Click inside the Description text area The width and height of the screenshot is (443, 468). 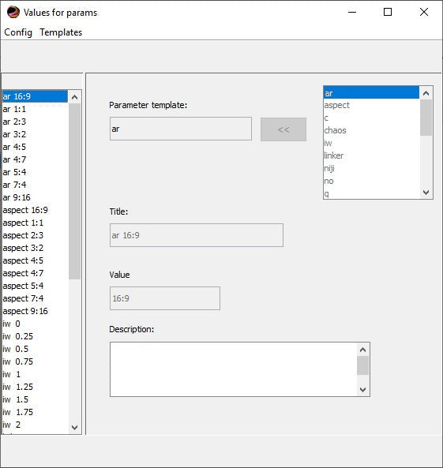(233, 369)
